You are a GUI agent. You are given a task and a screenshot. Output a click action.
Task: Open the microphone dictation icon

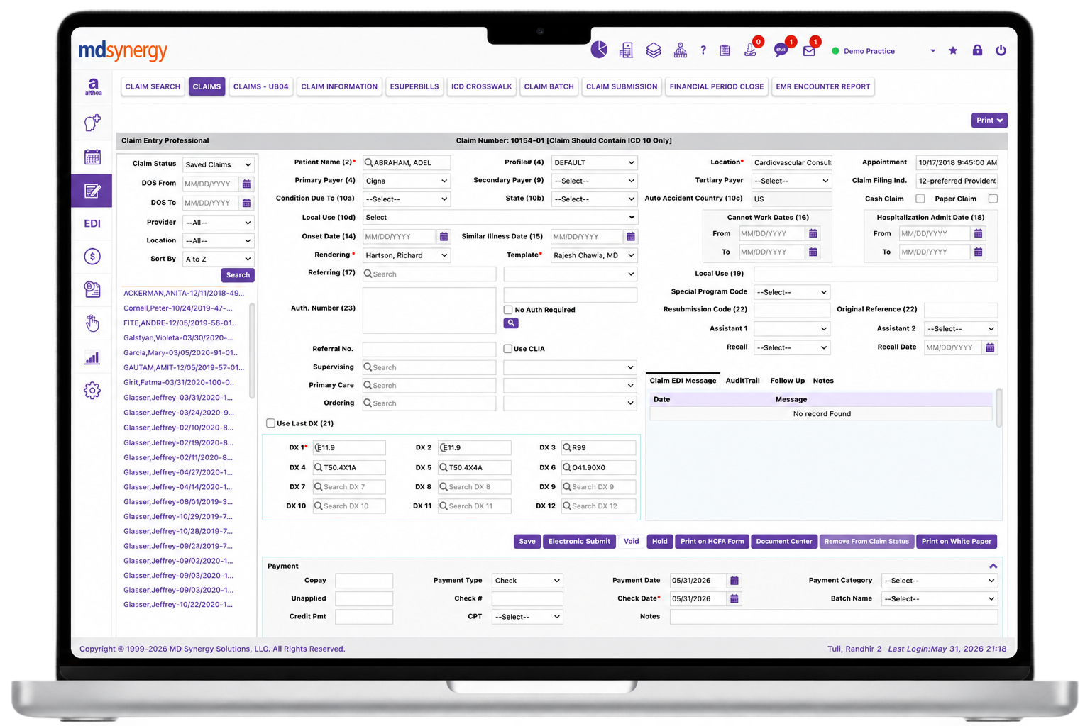click(749, 50)
